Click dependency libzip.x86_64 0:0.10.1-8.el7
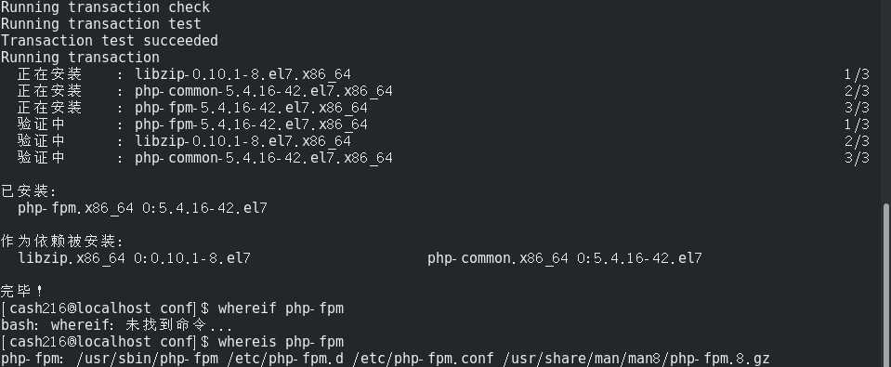The height and width of the screenshot is (367, 891). point(134,258)
